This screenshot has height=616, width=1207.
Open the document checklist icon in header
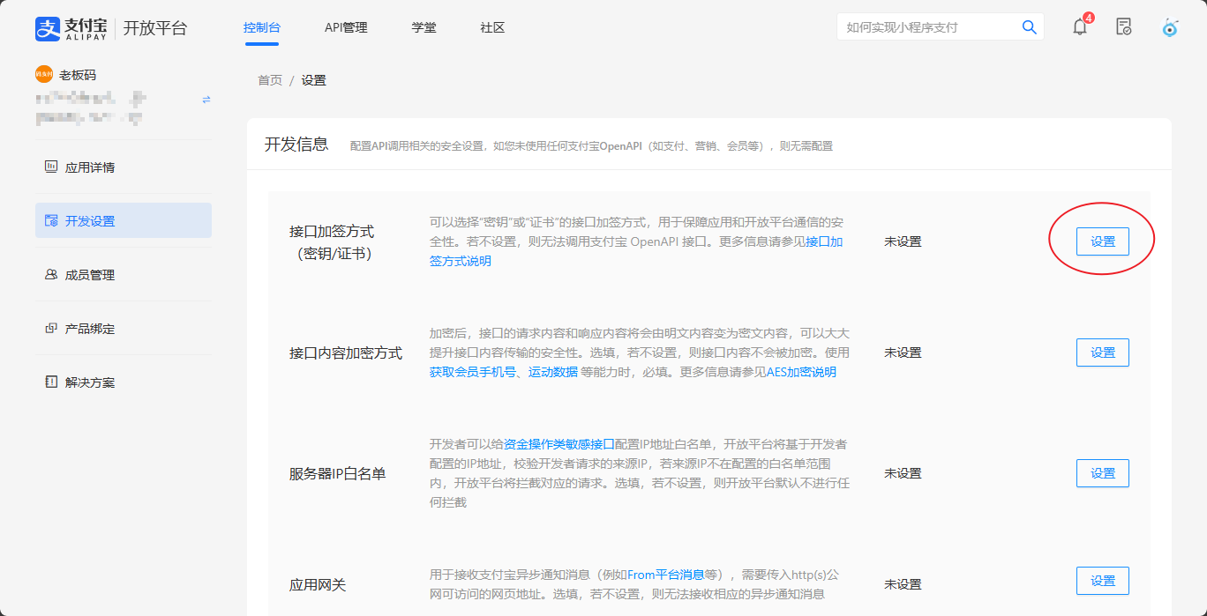pyautogui.click(x=1123, y=26)
